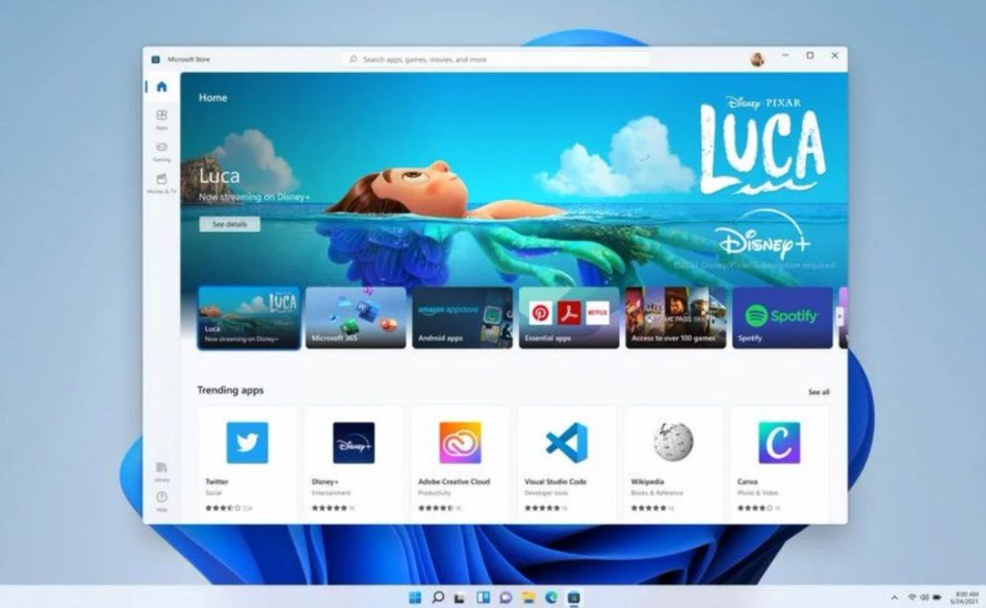The height and width of the screenshot is (608, 986).
Task: Click the Twitter app name text
Action: [x=217, y=482]
